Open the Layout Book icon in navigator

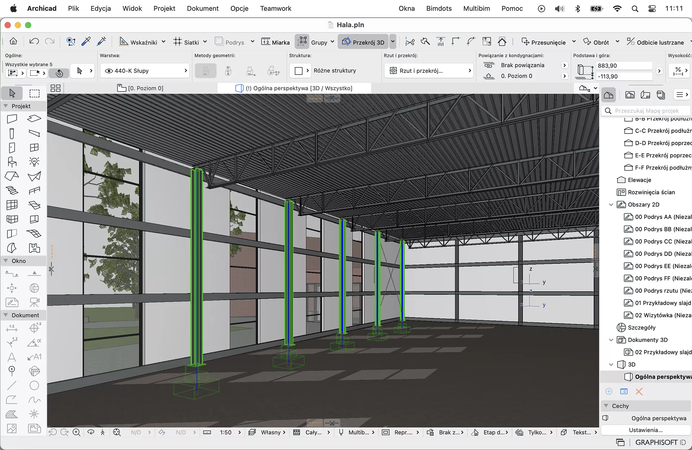tap(646, 95)
